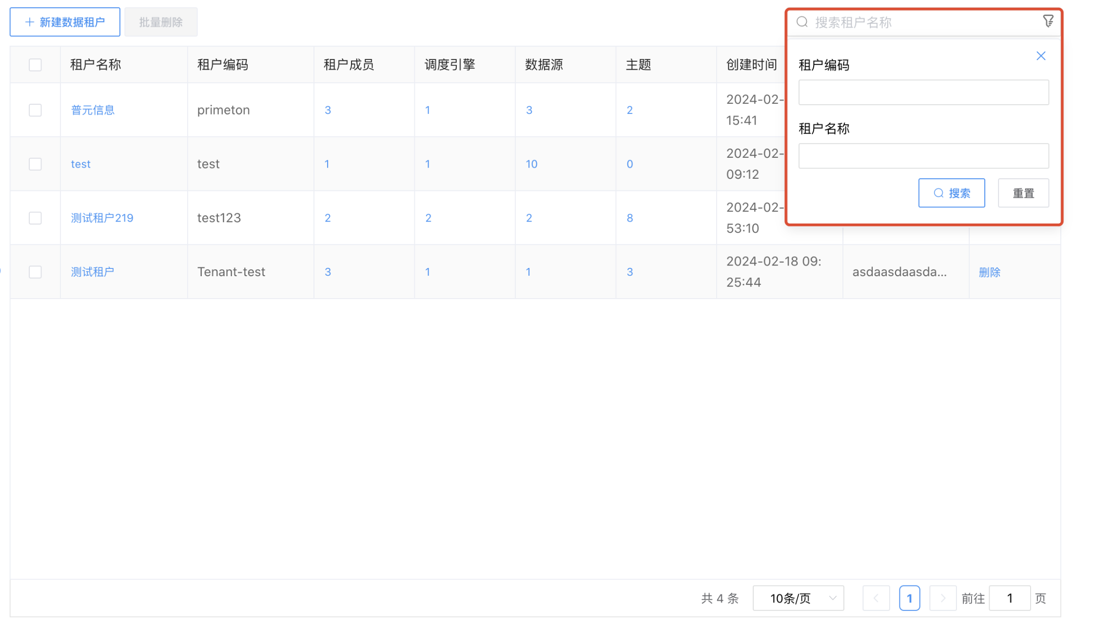View primeton's 3 tenant members link

pyautogui.click(x=327, y=110)
